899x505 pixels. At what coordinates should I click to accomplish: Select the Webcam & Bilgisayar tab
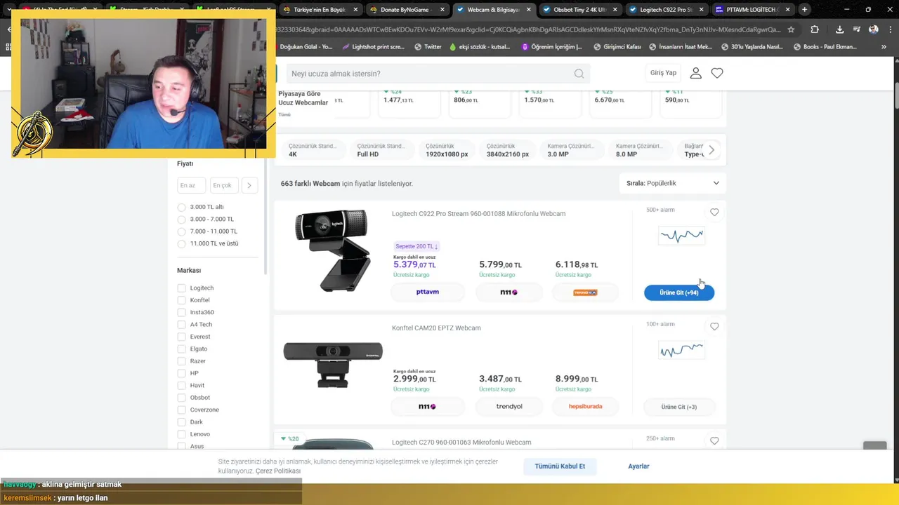494,10
